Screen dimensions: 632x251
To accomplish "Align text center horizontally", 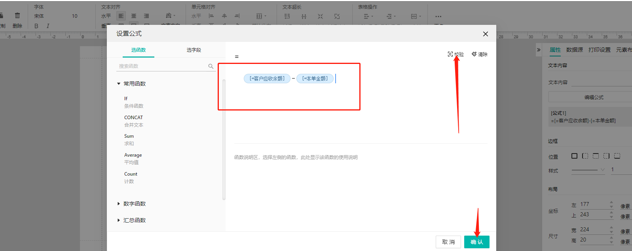I will 134,16.
